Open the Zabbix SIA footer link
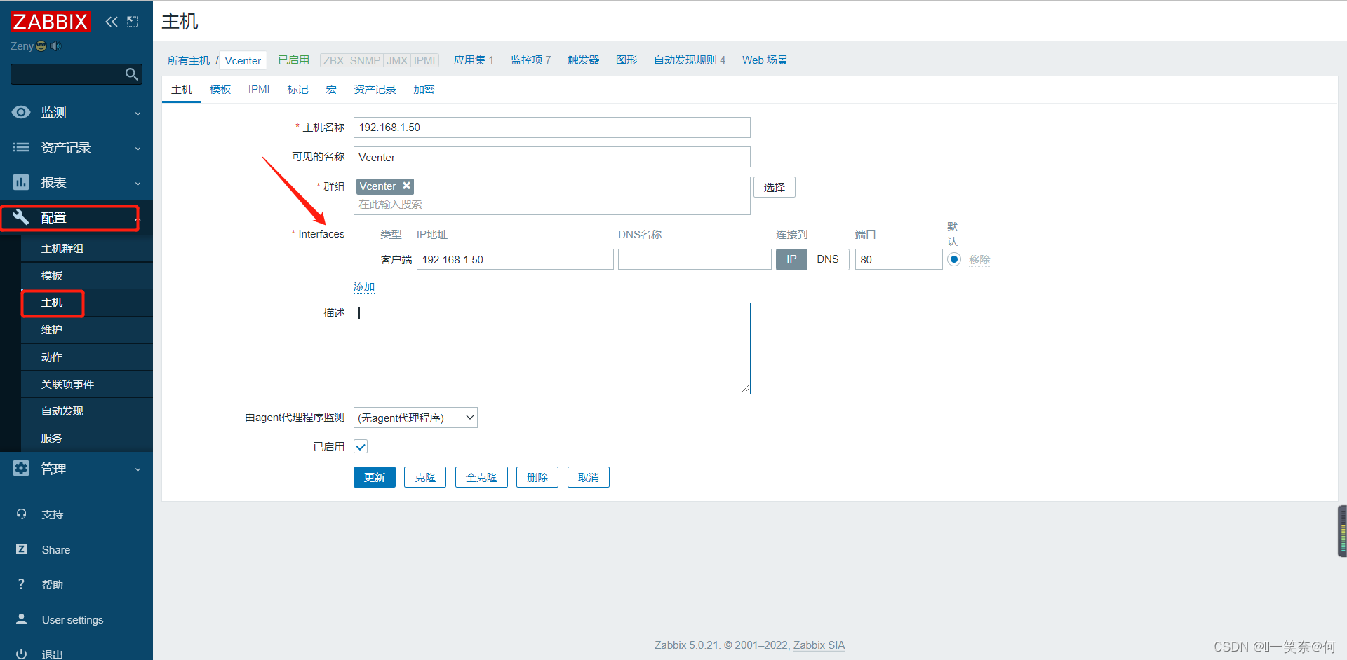The width and height of the screenshot is (1347, 660). [819, 645]
